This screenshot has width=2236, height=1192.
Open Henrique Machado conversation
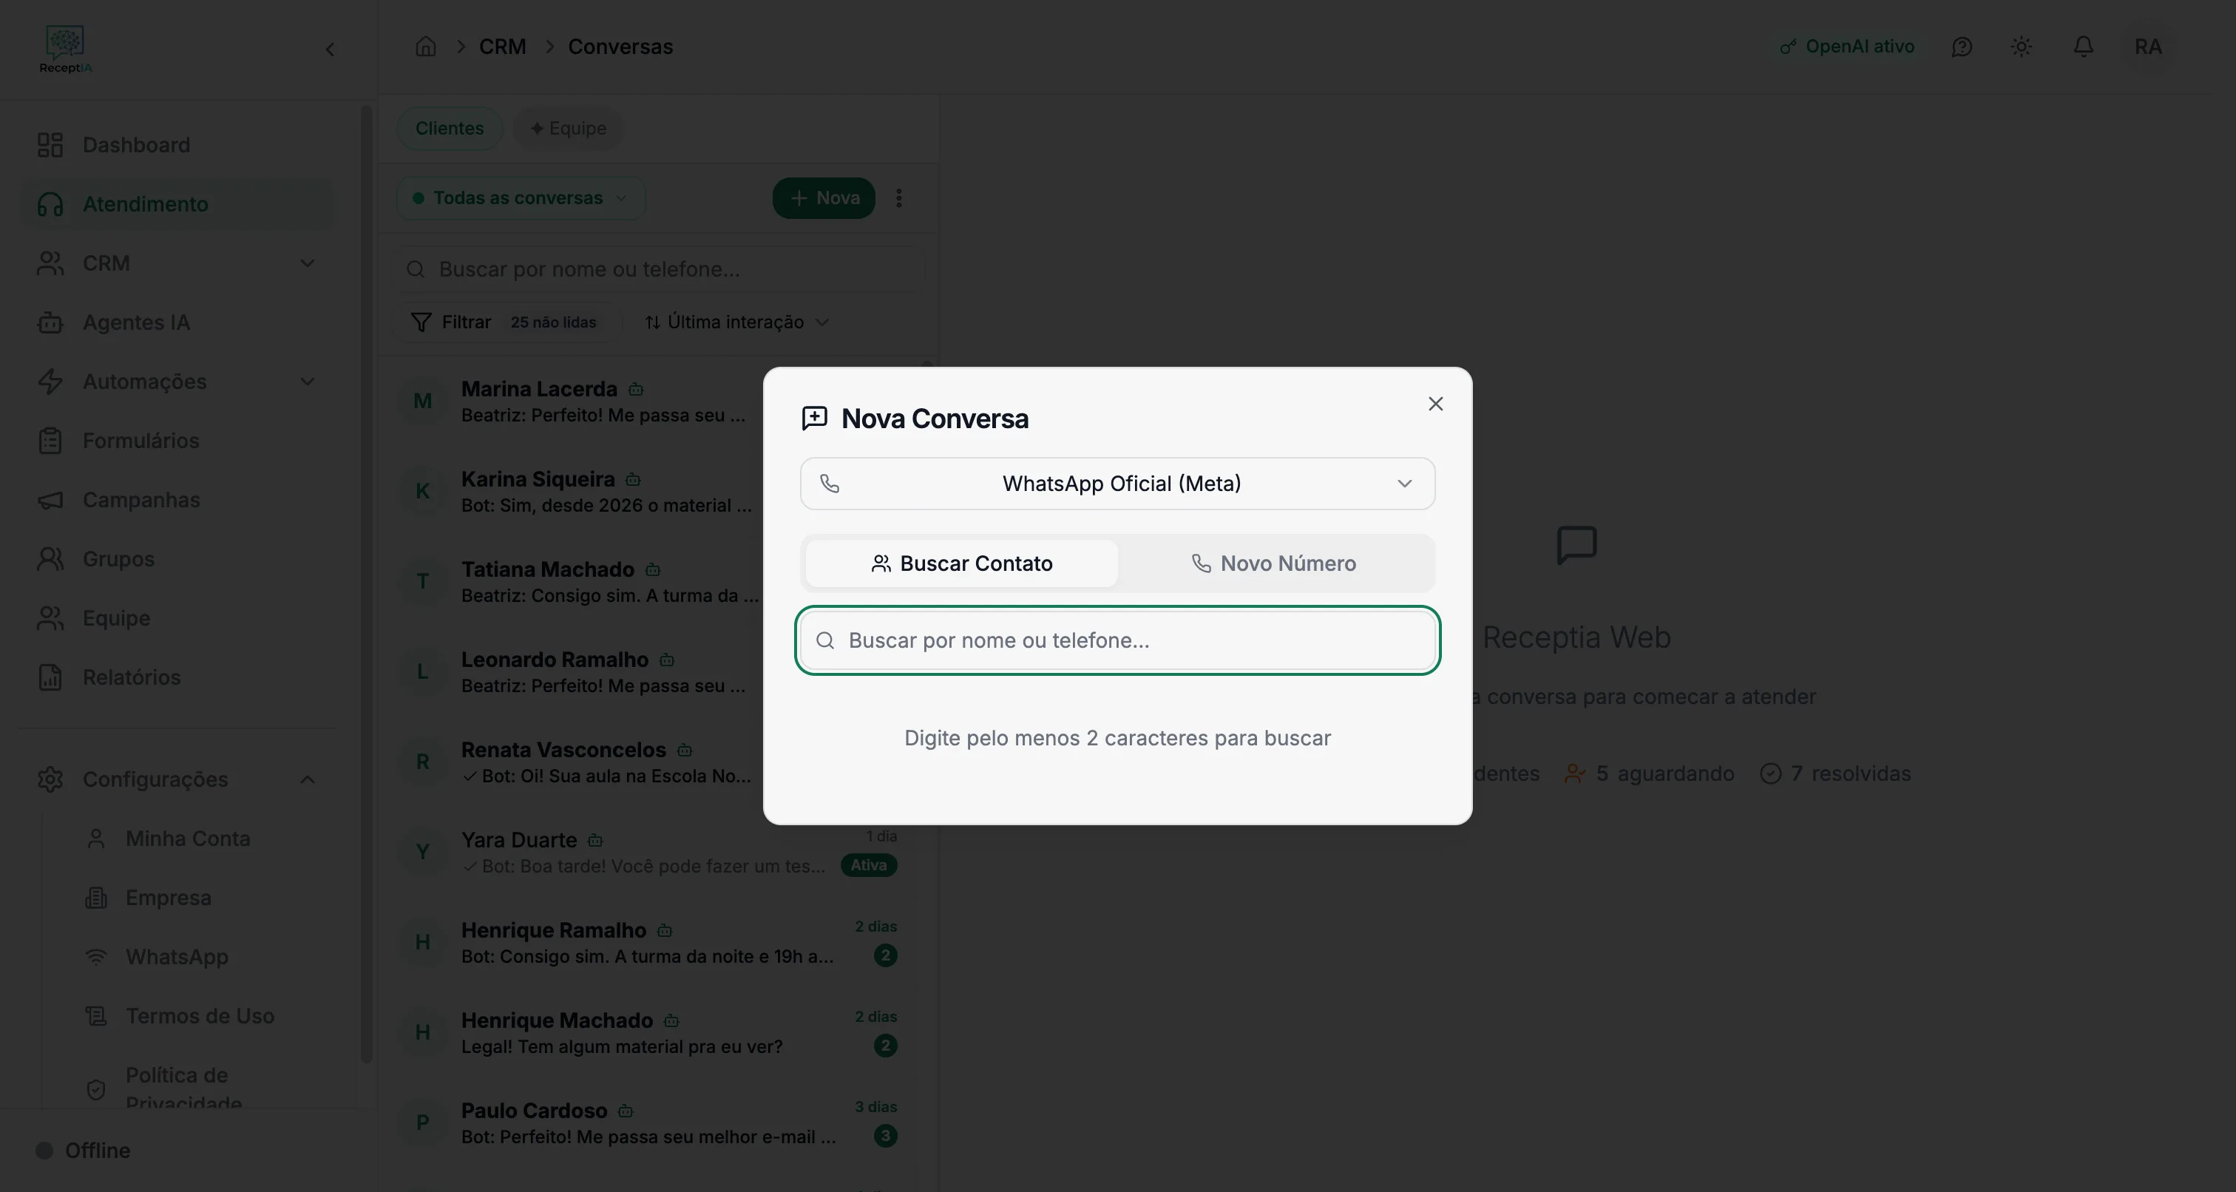click(649, 1032)
